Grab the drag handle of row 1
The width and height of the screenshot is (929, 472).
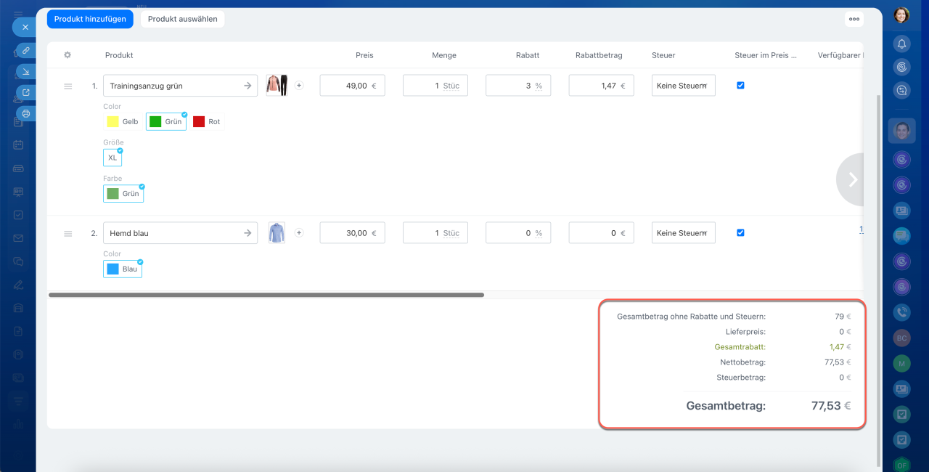pos(67,86)
